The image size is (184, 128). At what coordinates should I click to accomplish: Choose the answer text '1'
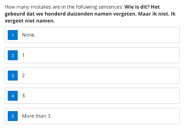[x=23, y=55]
